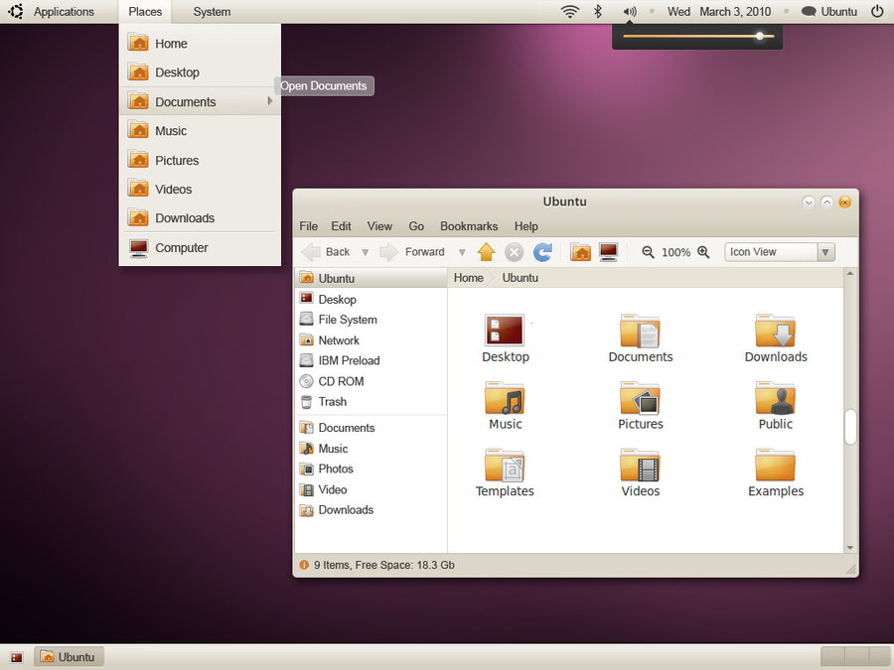Select Network in the sidebar

pyautogui.click(x=337, y=339)
